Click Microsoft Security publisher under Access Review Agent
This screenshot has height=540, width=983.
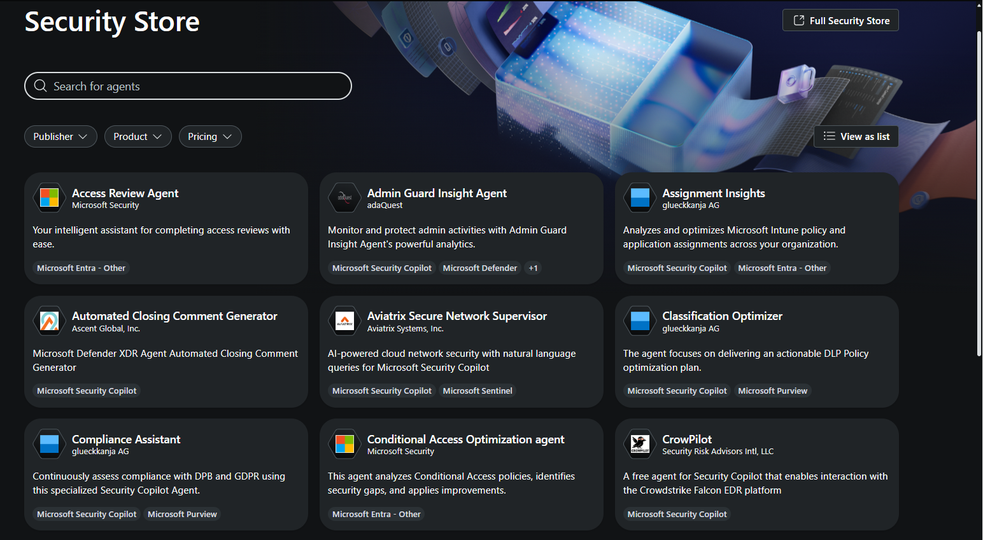[x=105, y=205]
